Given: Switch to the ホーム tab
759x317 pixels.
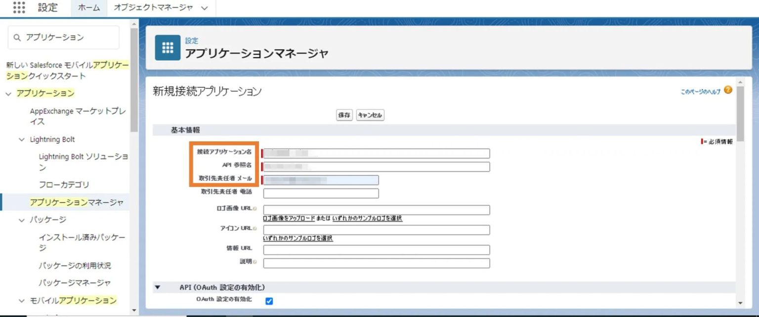Looking at the screenshot, I should 88,8.
